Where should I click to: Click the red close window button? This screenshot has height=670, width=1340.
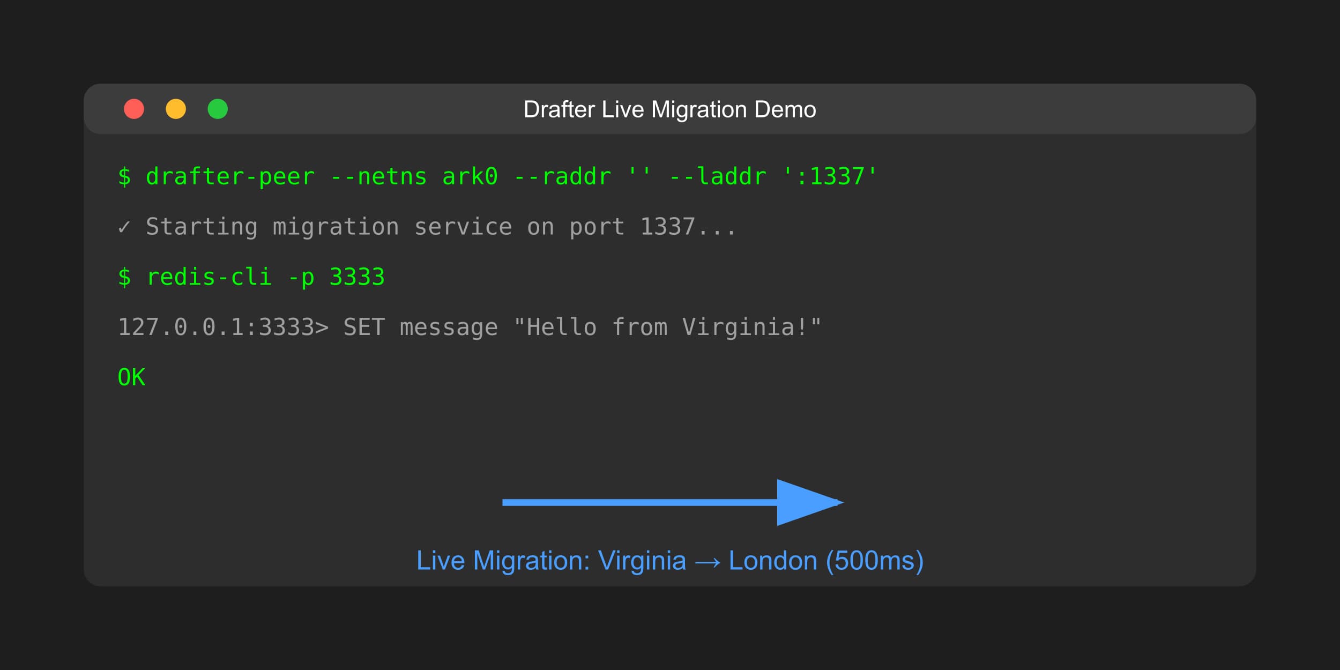point(134,109)
